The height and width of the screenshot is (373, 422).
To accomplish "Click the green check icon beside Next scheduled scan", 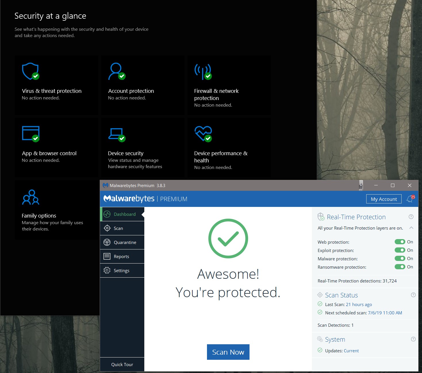I will click(320, 312).
